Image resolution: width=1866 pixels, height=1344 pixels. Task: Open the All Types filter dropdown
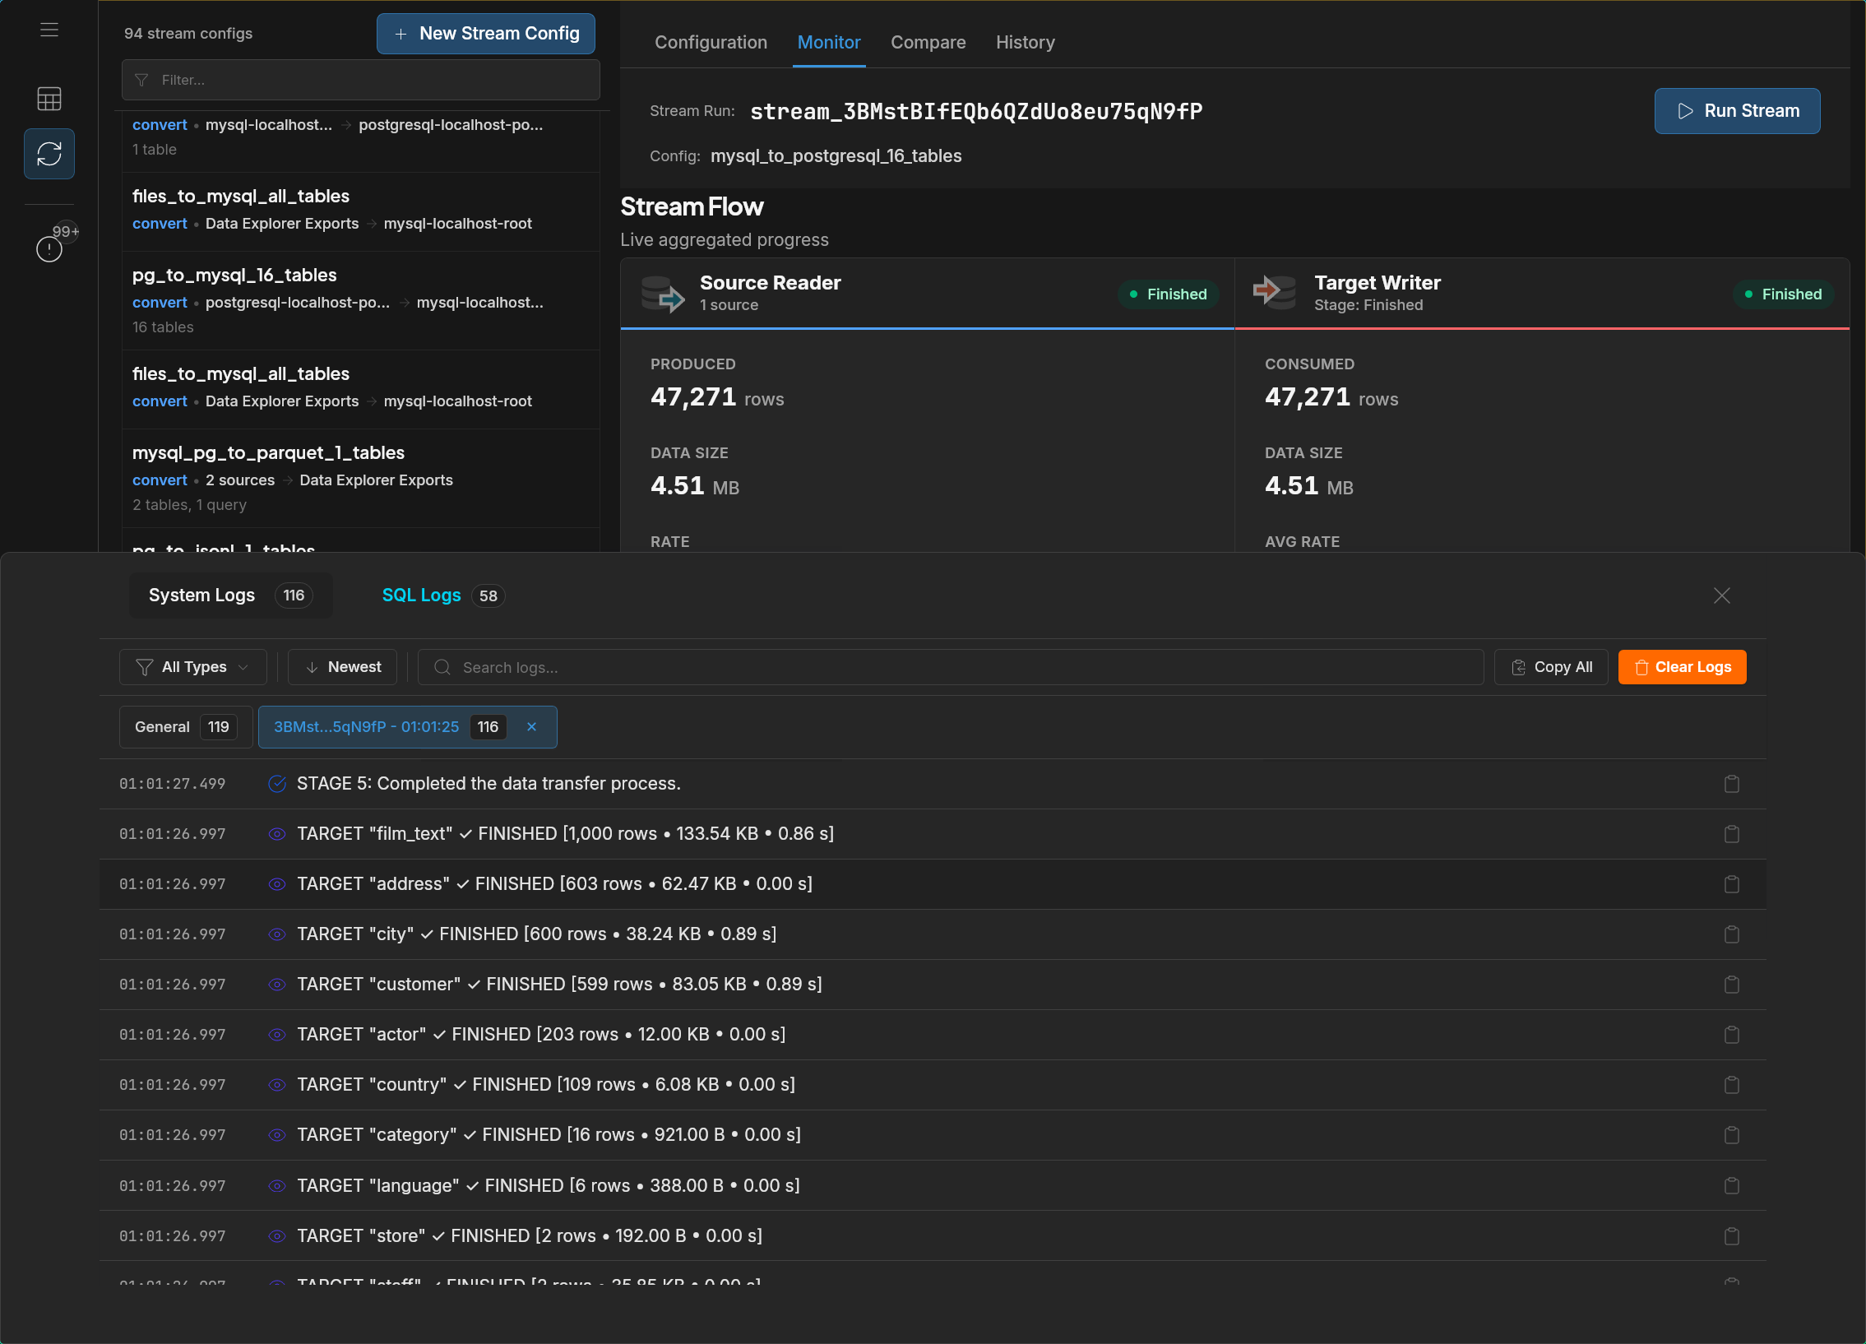click(x=192, y=666)
